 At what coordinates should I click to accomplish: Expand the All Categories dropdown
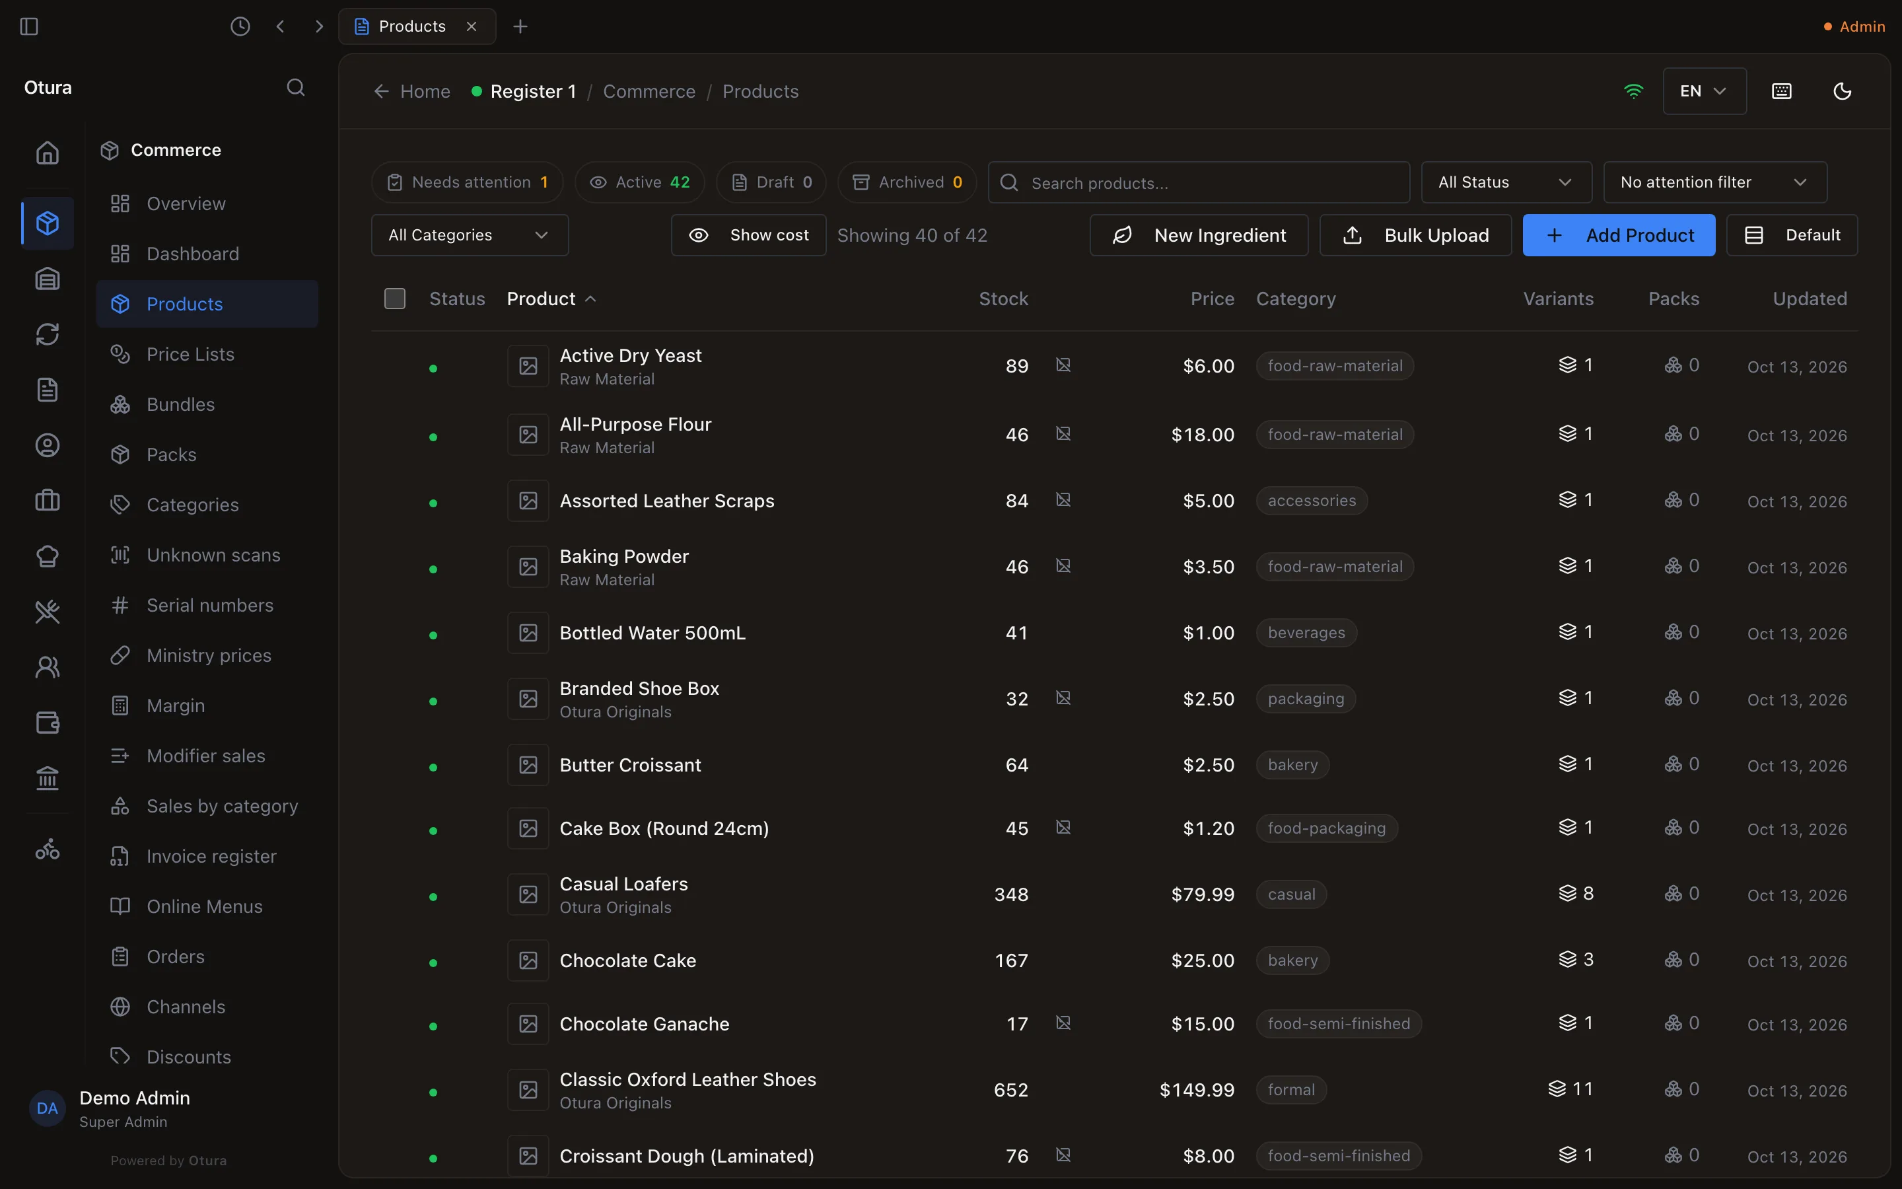469,235
